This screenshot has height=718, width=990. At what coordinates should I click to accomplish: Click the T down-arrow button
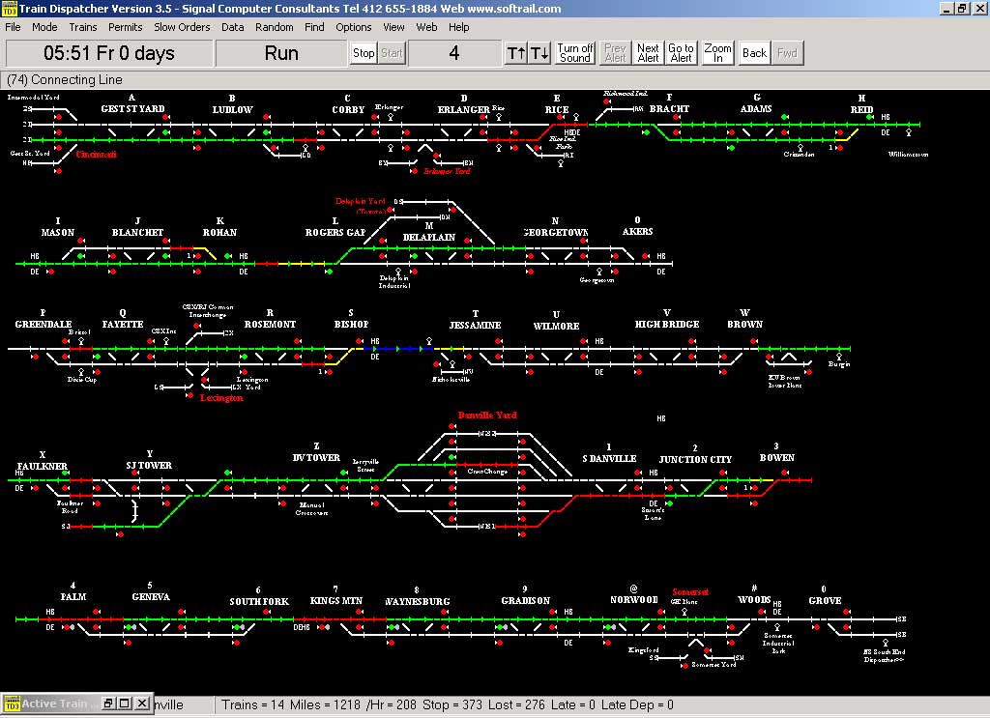pos(539,53)
